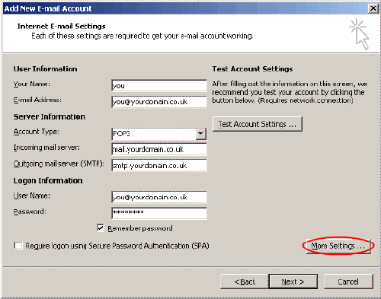381x299 pixels.
Task: Close the Add New E-mail Account dialog
Action: click(x=373, y=8)
